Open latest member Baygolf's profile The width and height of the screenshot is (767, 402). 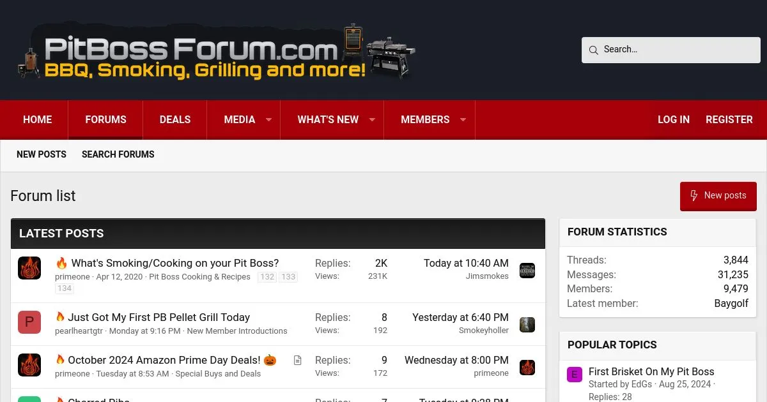(x=731, y=304)
